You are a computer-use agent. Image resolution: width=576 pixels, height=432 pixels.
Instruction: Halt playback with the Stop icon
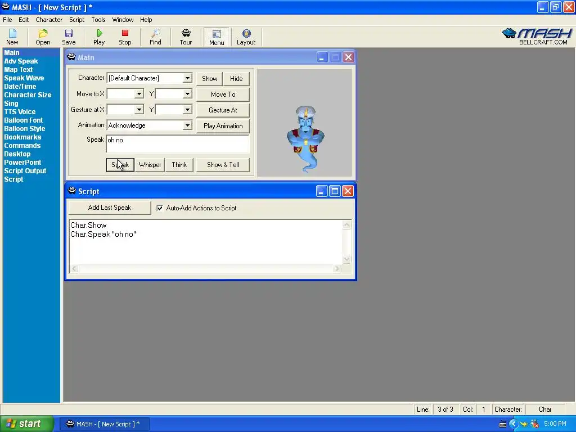pos(125,37)
